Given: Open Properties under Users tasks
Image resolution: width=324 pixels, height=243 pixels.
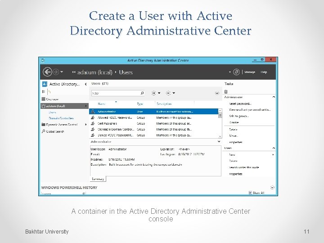Looking at the screenshot, I should click(x=235, y=174).
